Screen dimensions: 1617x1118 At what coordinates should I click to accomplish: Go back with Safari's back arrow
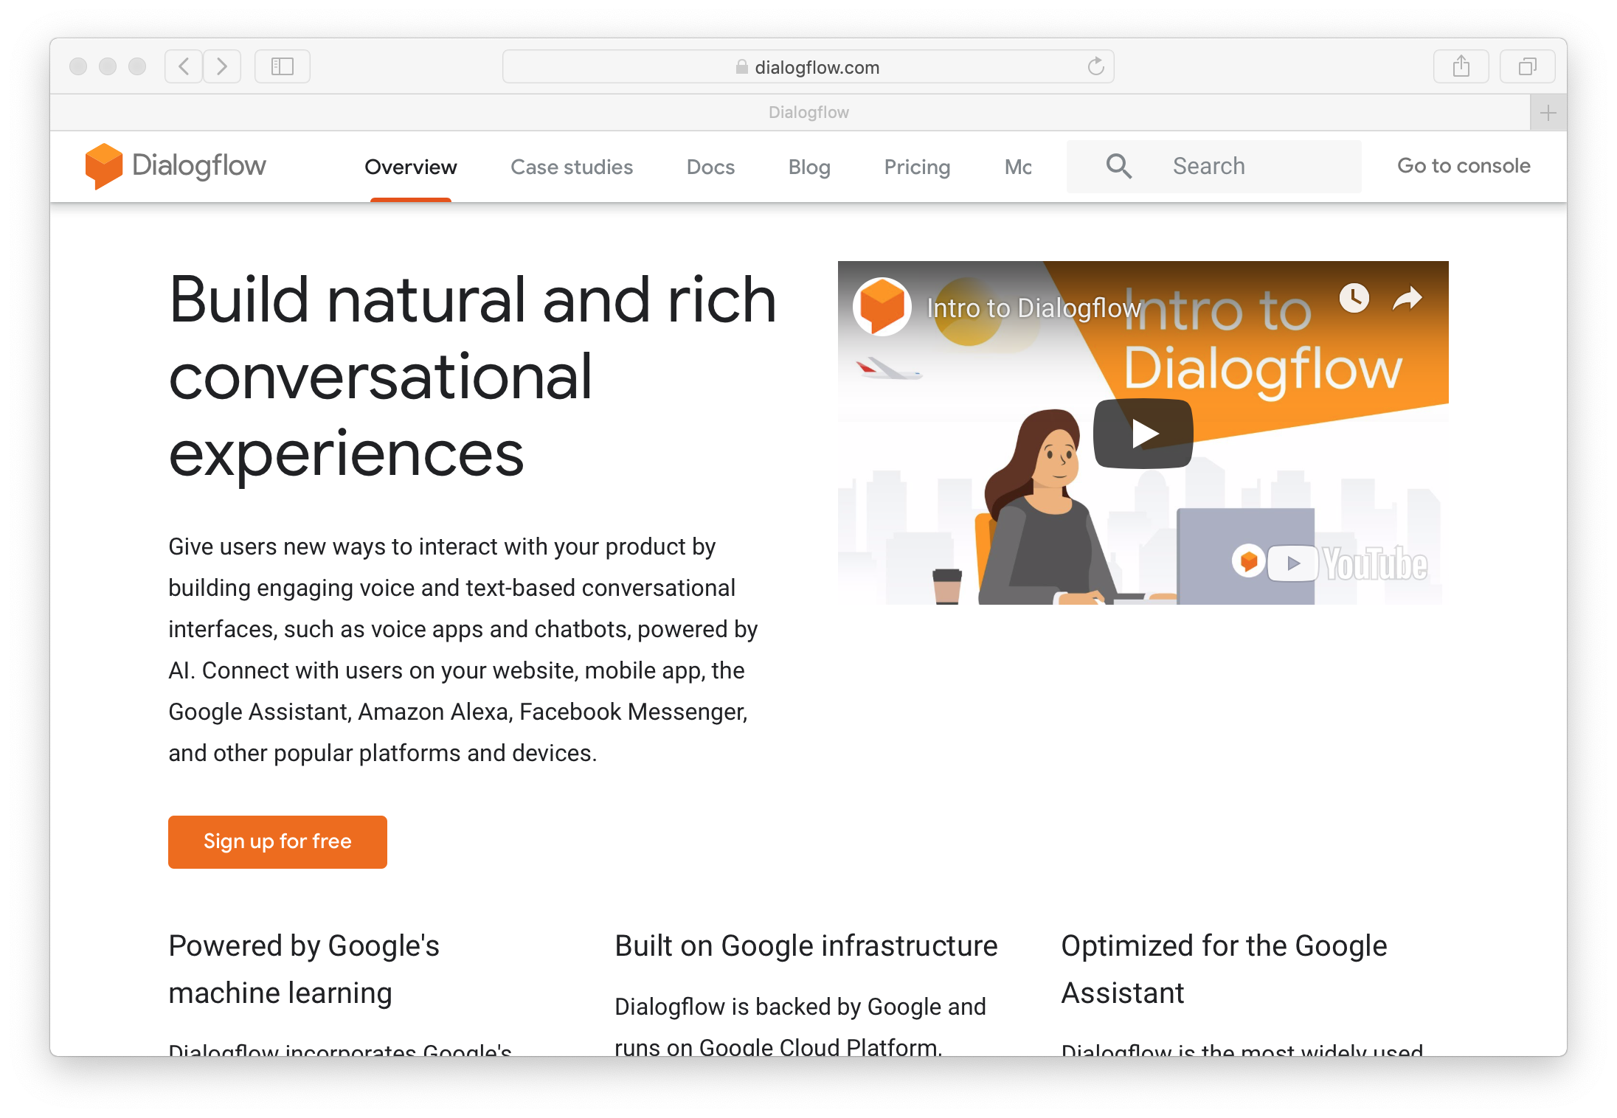coord(184,66)
